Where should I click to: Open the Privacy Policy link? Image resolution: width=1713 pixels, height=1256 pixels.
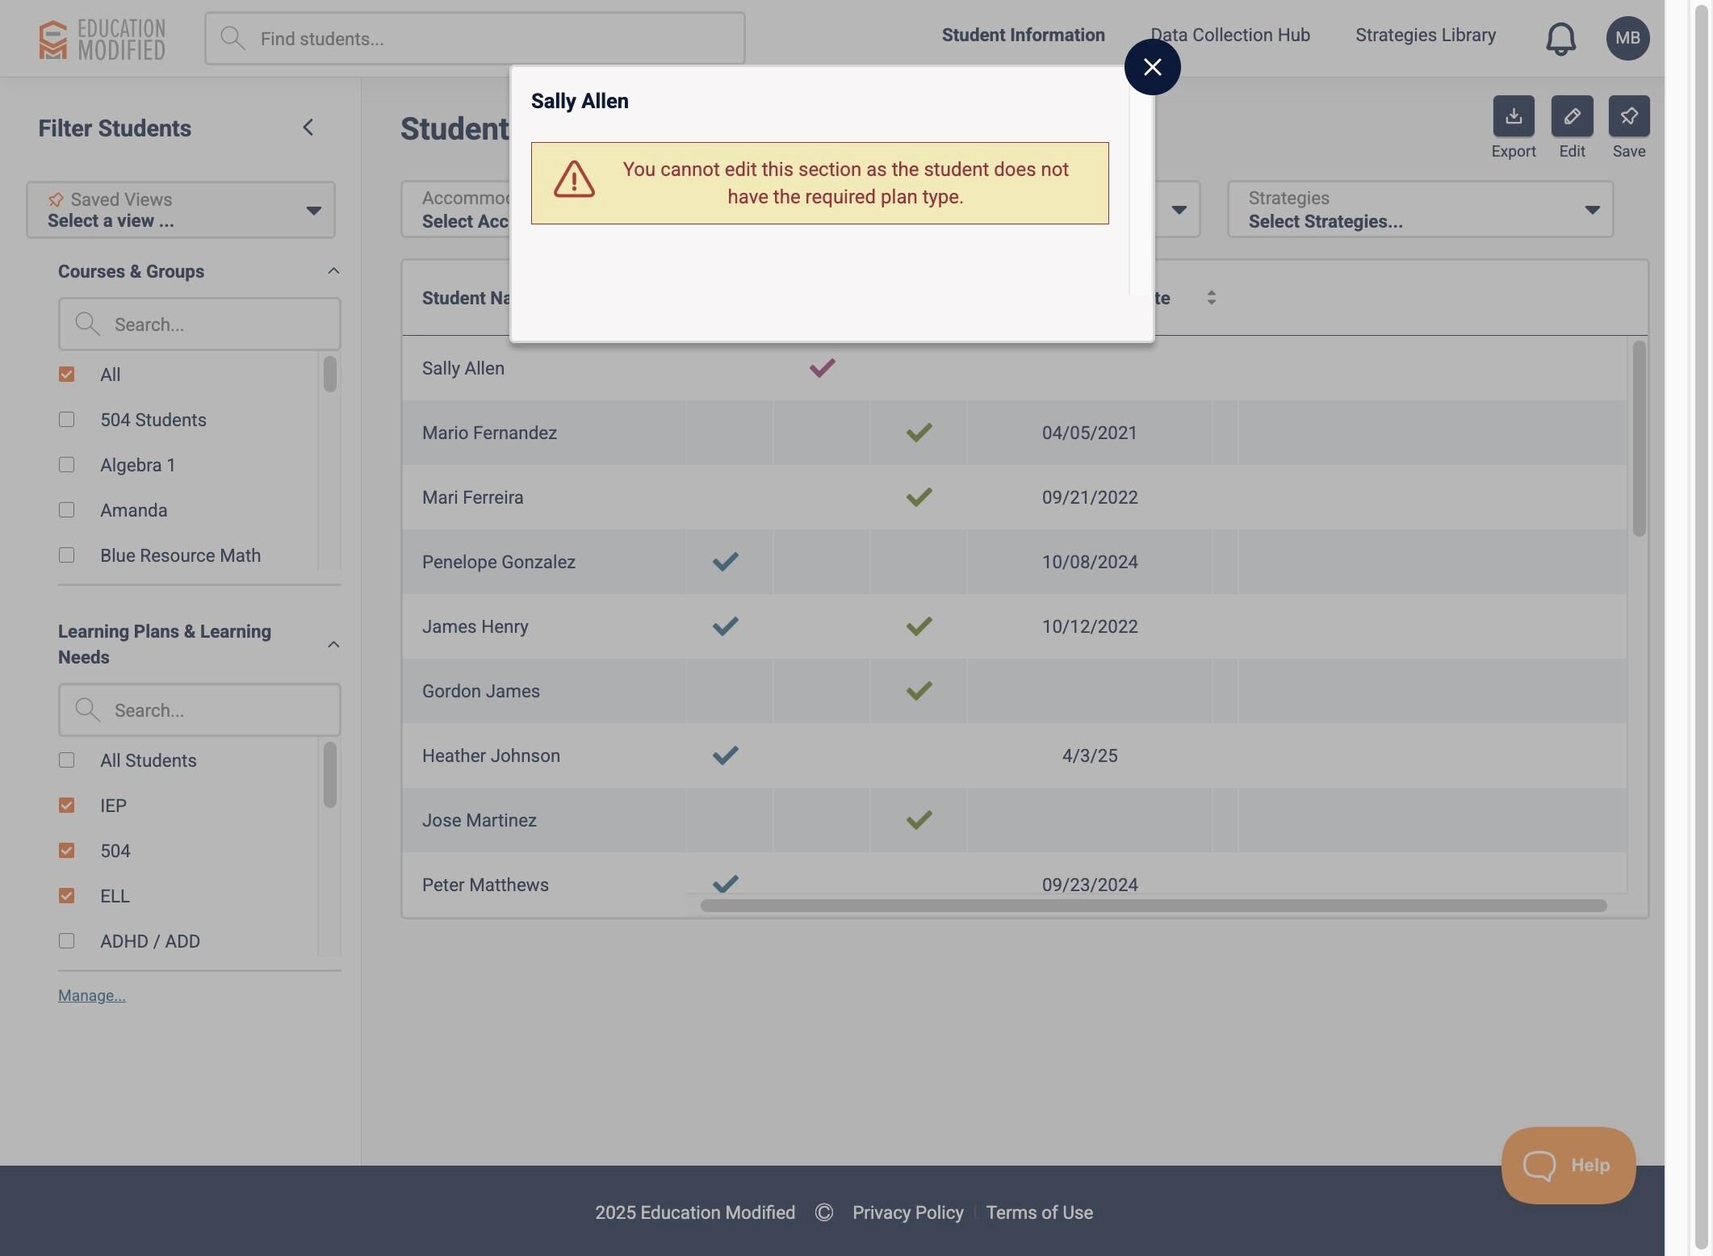(x=907, y=1212)
